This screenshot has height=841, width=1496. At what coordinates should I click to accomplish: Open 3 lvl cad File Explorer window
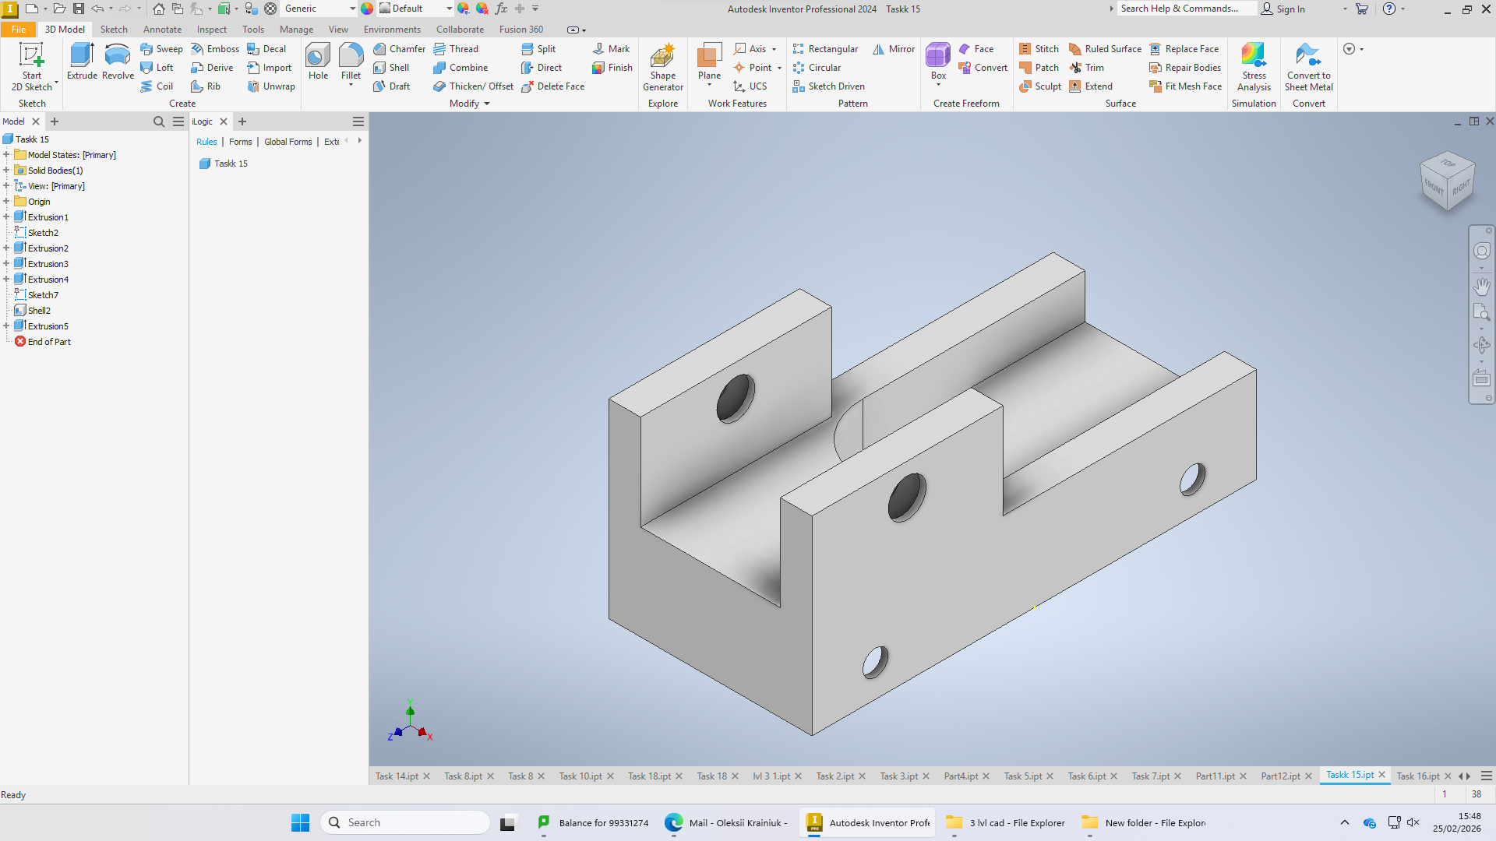click(x=1005, y=822)
